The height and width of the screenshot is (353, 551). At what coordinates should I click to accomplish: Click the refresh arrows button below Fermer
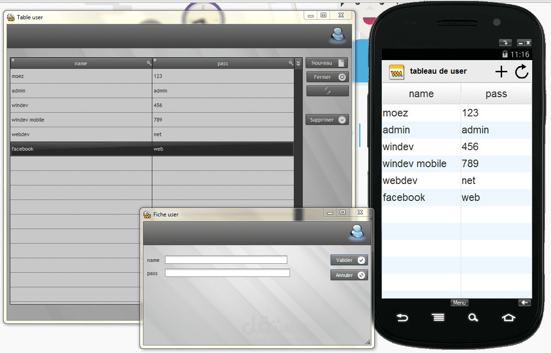click(327, 91)
